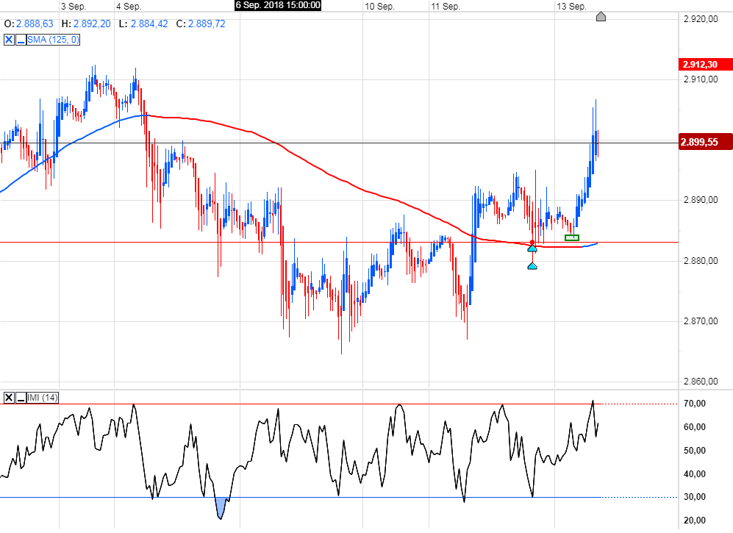Remove the IMI (14) indicator via X
The image size is (733, 533).
coord(9,398)
